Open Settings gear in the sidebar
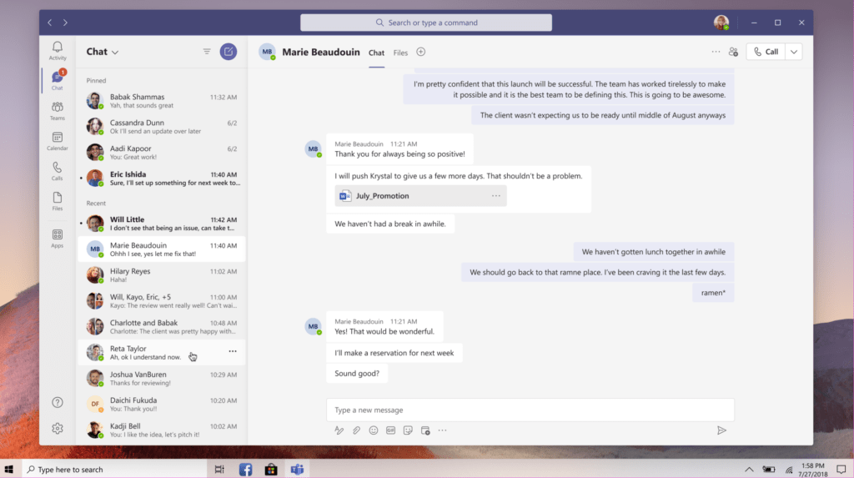The image size is (854, 478). tap(58, 429)
